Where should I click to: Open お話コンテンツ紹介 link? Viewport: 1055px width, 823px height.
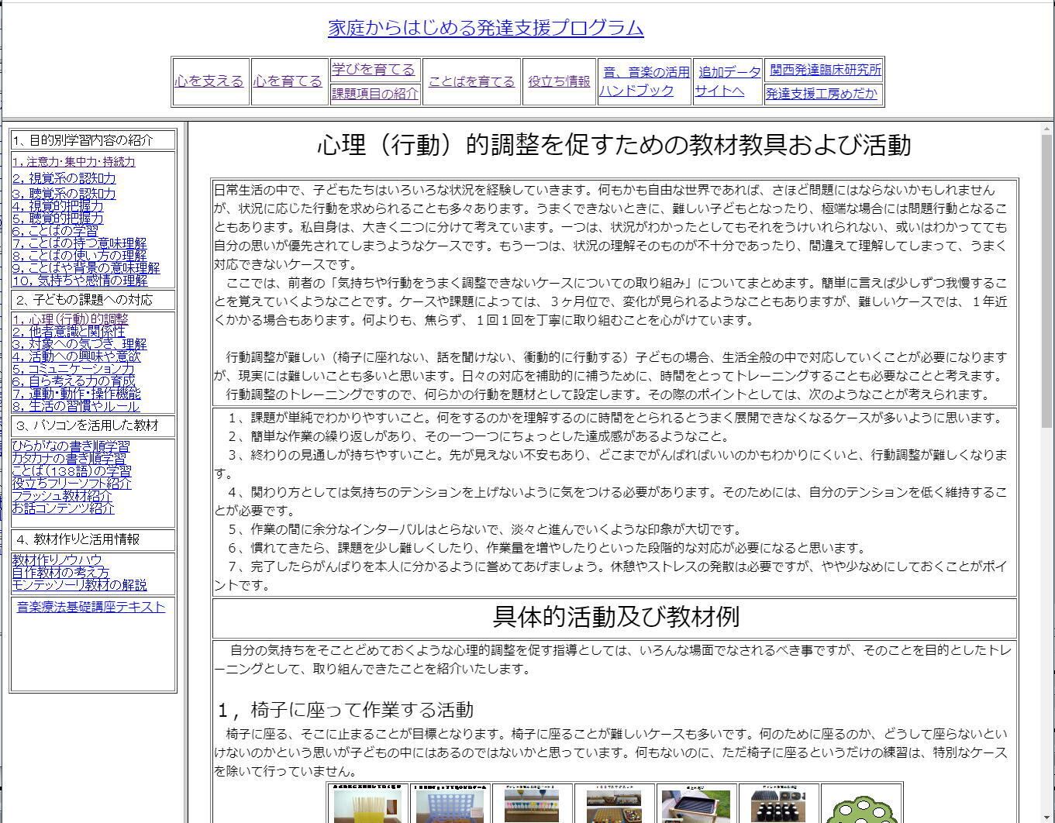63,508
